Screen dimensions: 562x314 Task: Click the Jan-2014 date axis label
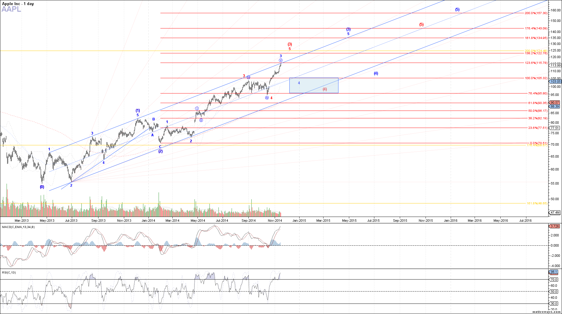(148, 221)
